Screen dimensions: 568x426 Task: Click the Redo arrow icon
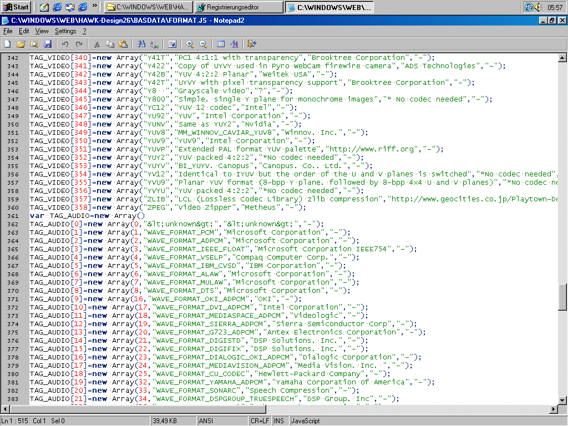point(79,44)
